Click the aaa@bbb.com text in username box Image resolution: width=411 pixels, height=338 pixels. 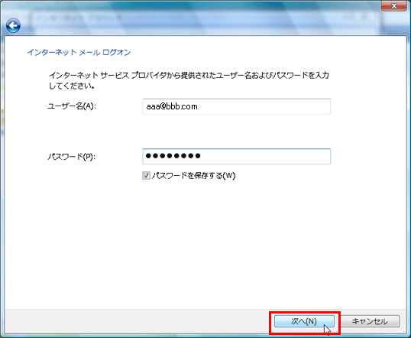click(172, 106)
